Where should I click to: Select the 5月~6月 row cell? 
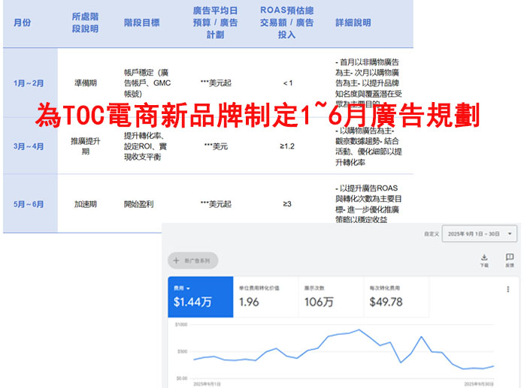coord(29,203)
